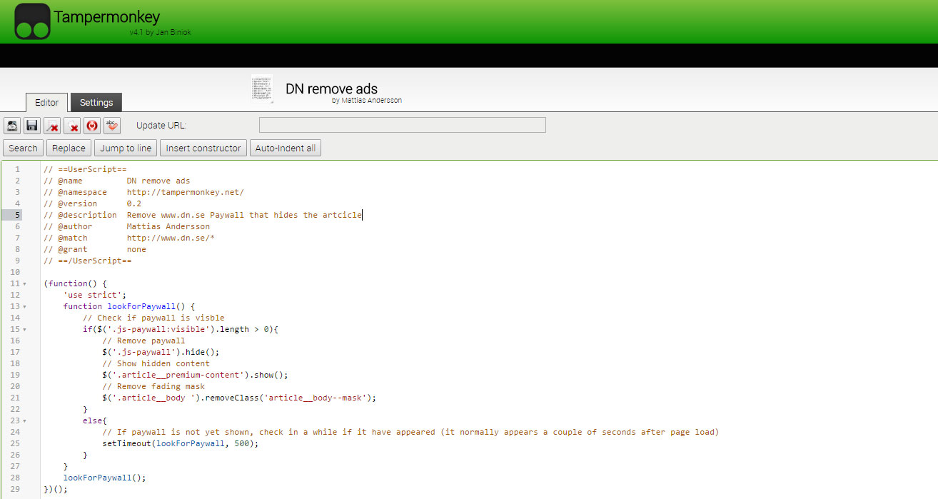Click the 'lookForPaywall();' call on line 28
The image size is (938, 499).
(105, 478)
